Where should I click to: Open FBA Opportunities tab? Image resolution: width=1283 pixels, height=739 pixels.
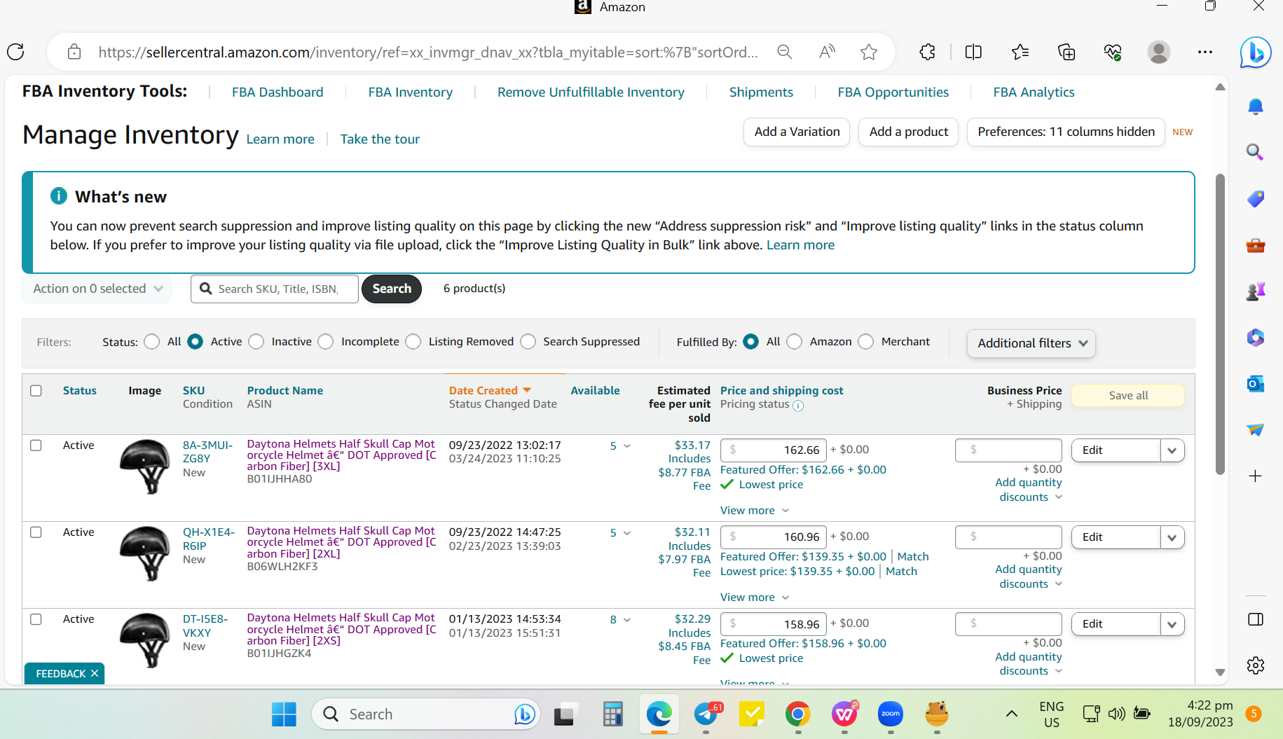(893, 92)
